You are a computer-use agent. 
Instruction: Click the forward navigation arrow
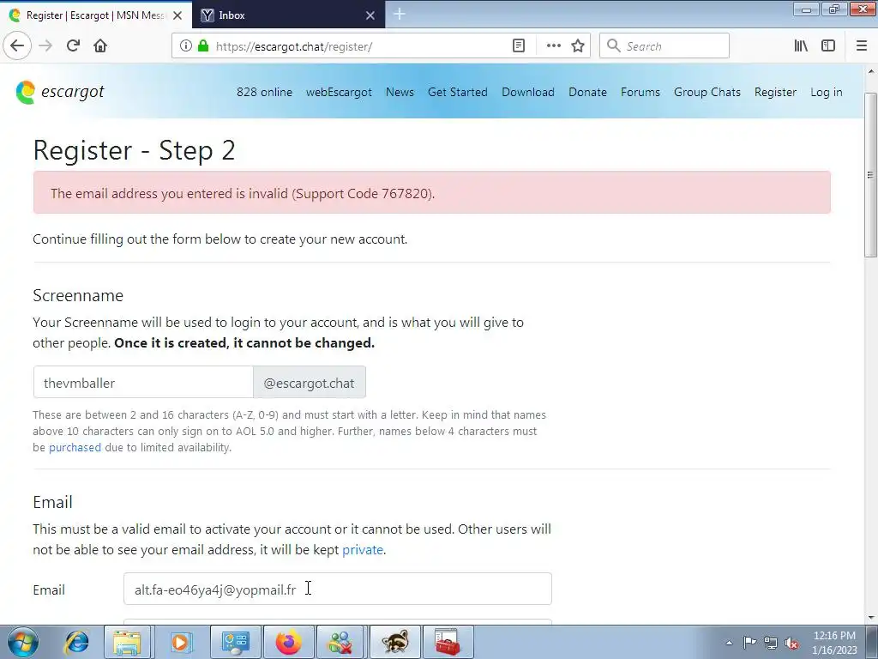[x=45, y=46]
